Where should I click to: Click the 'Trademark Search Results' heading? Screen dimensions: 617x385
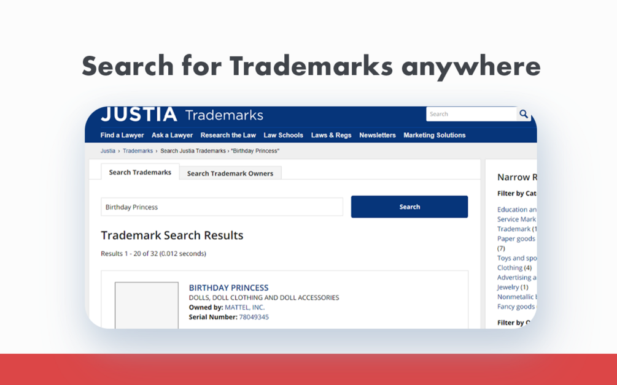tap(172, 235)
